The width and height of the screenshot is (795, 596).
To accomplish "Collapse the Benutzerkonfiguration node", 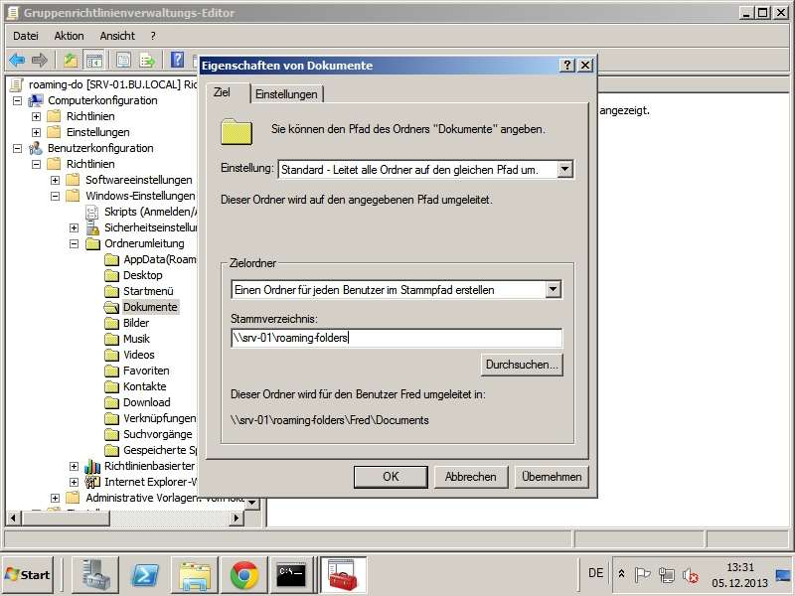I will point(17,148).
